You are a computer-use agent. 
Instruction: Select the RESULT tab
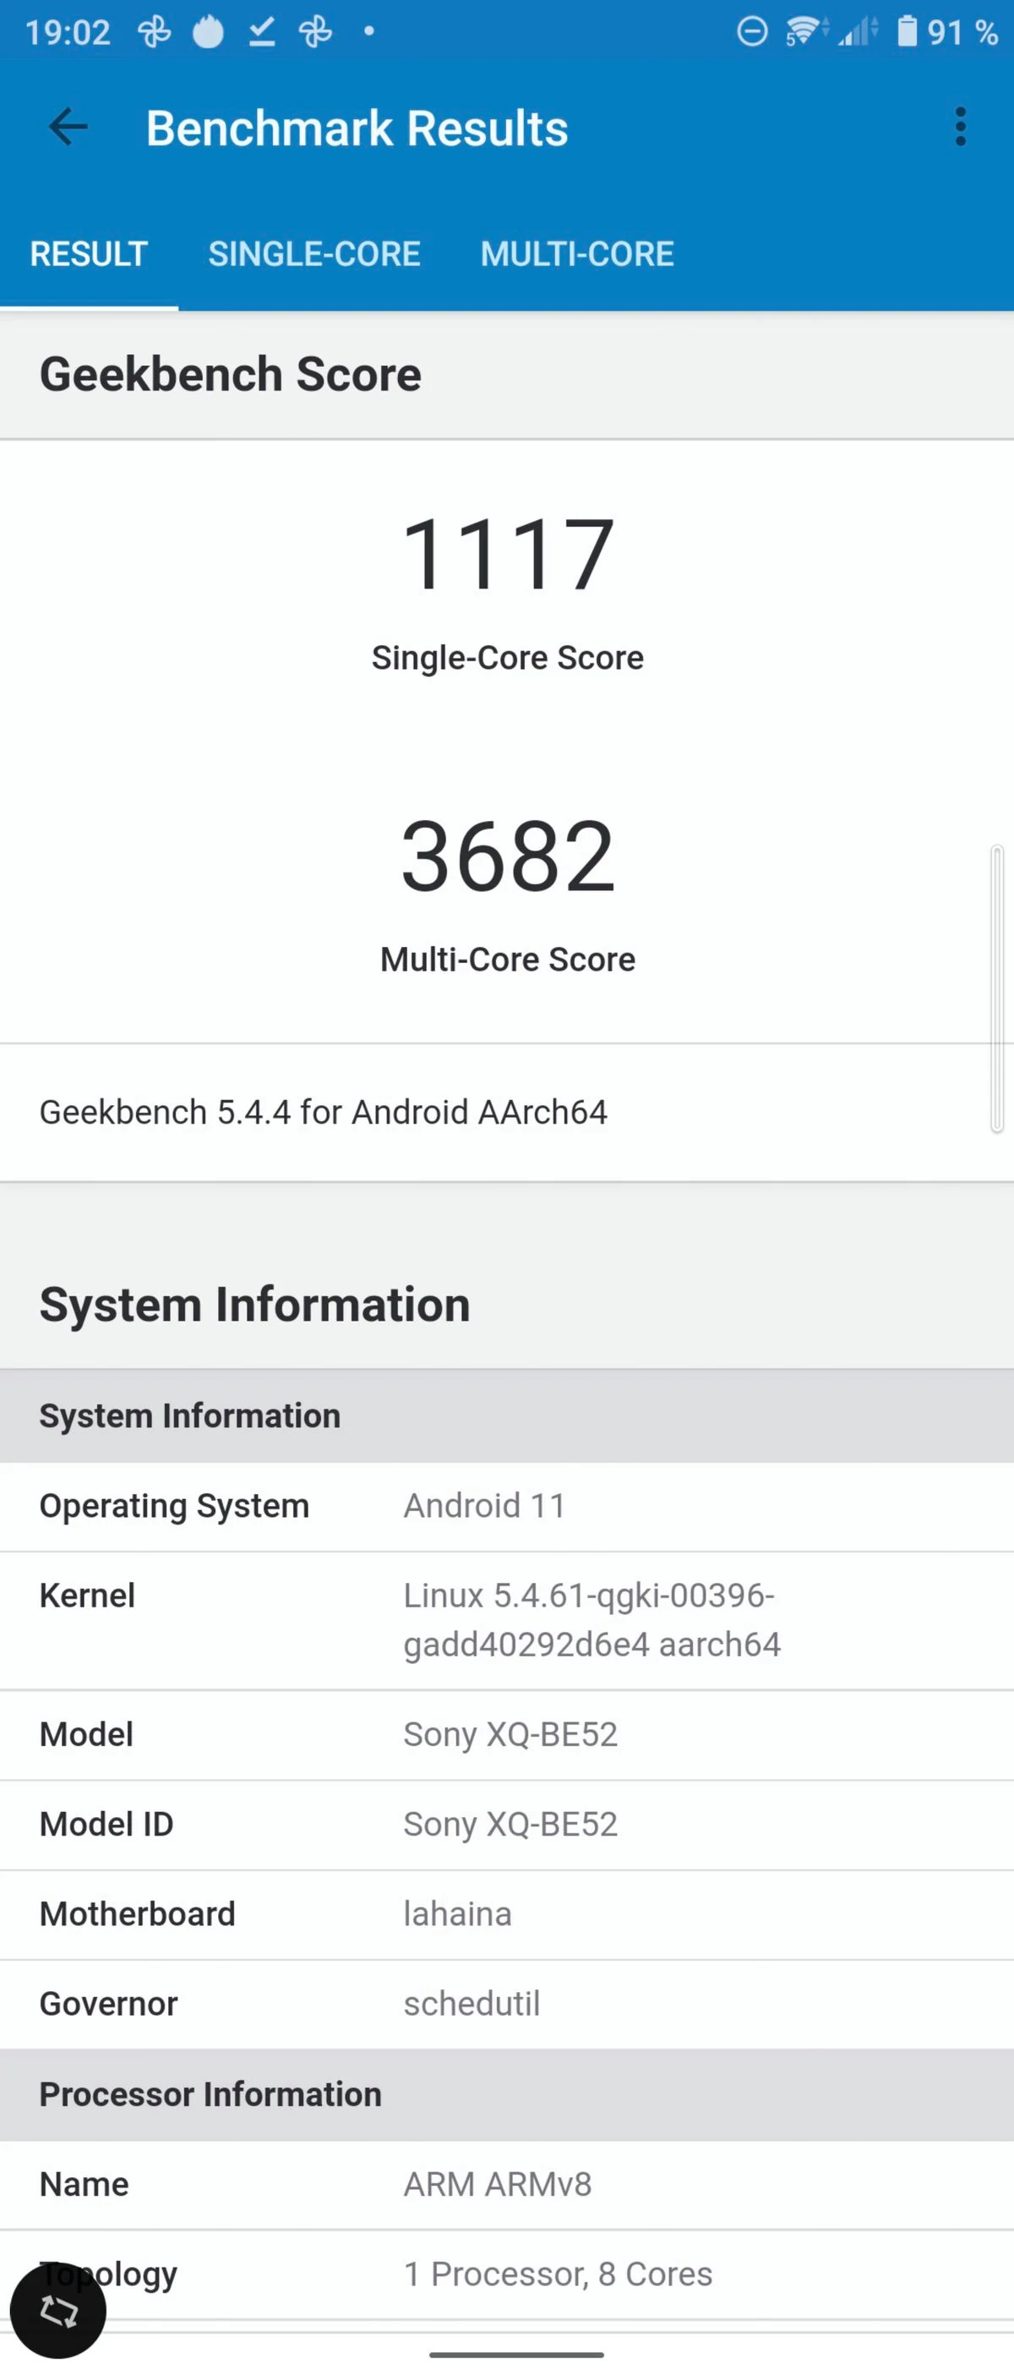[x=90, y=254]
